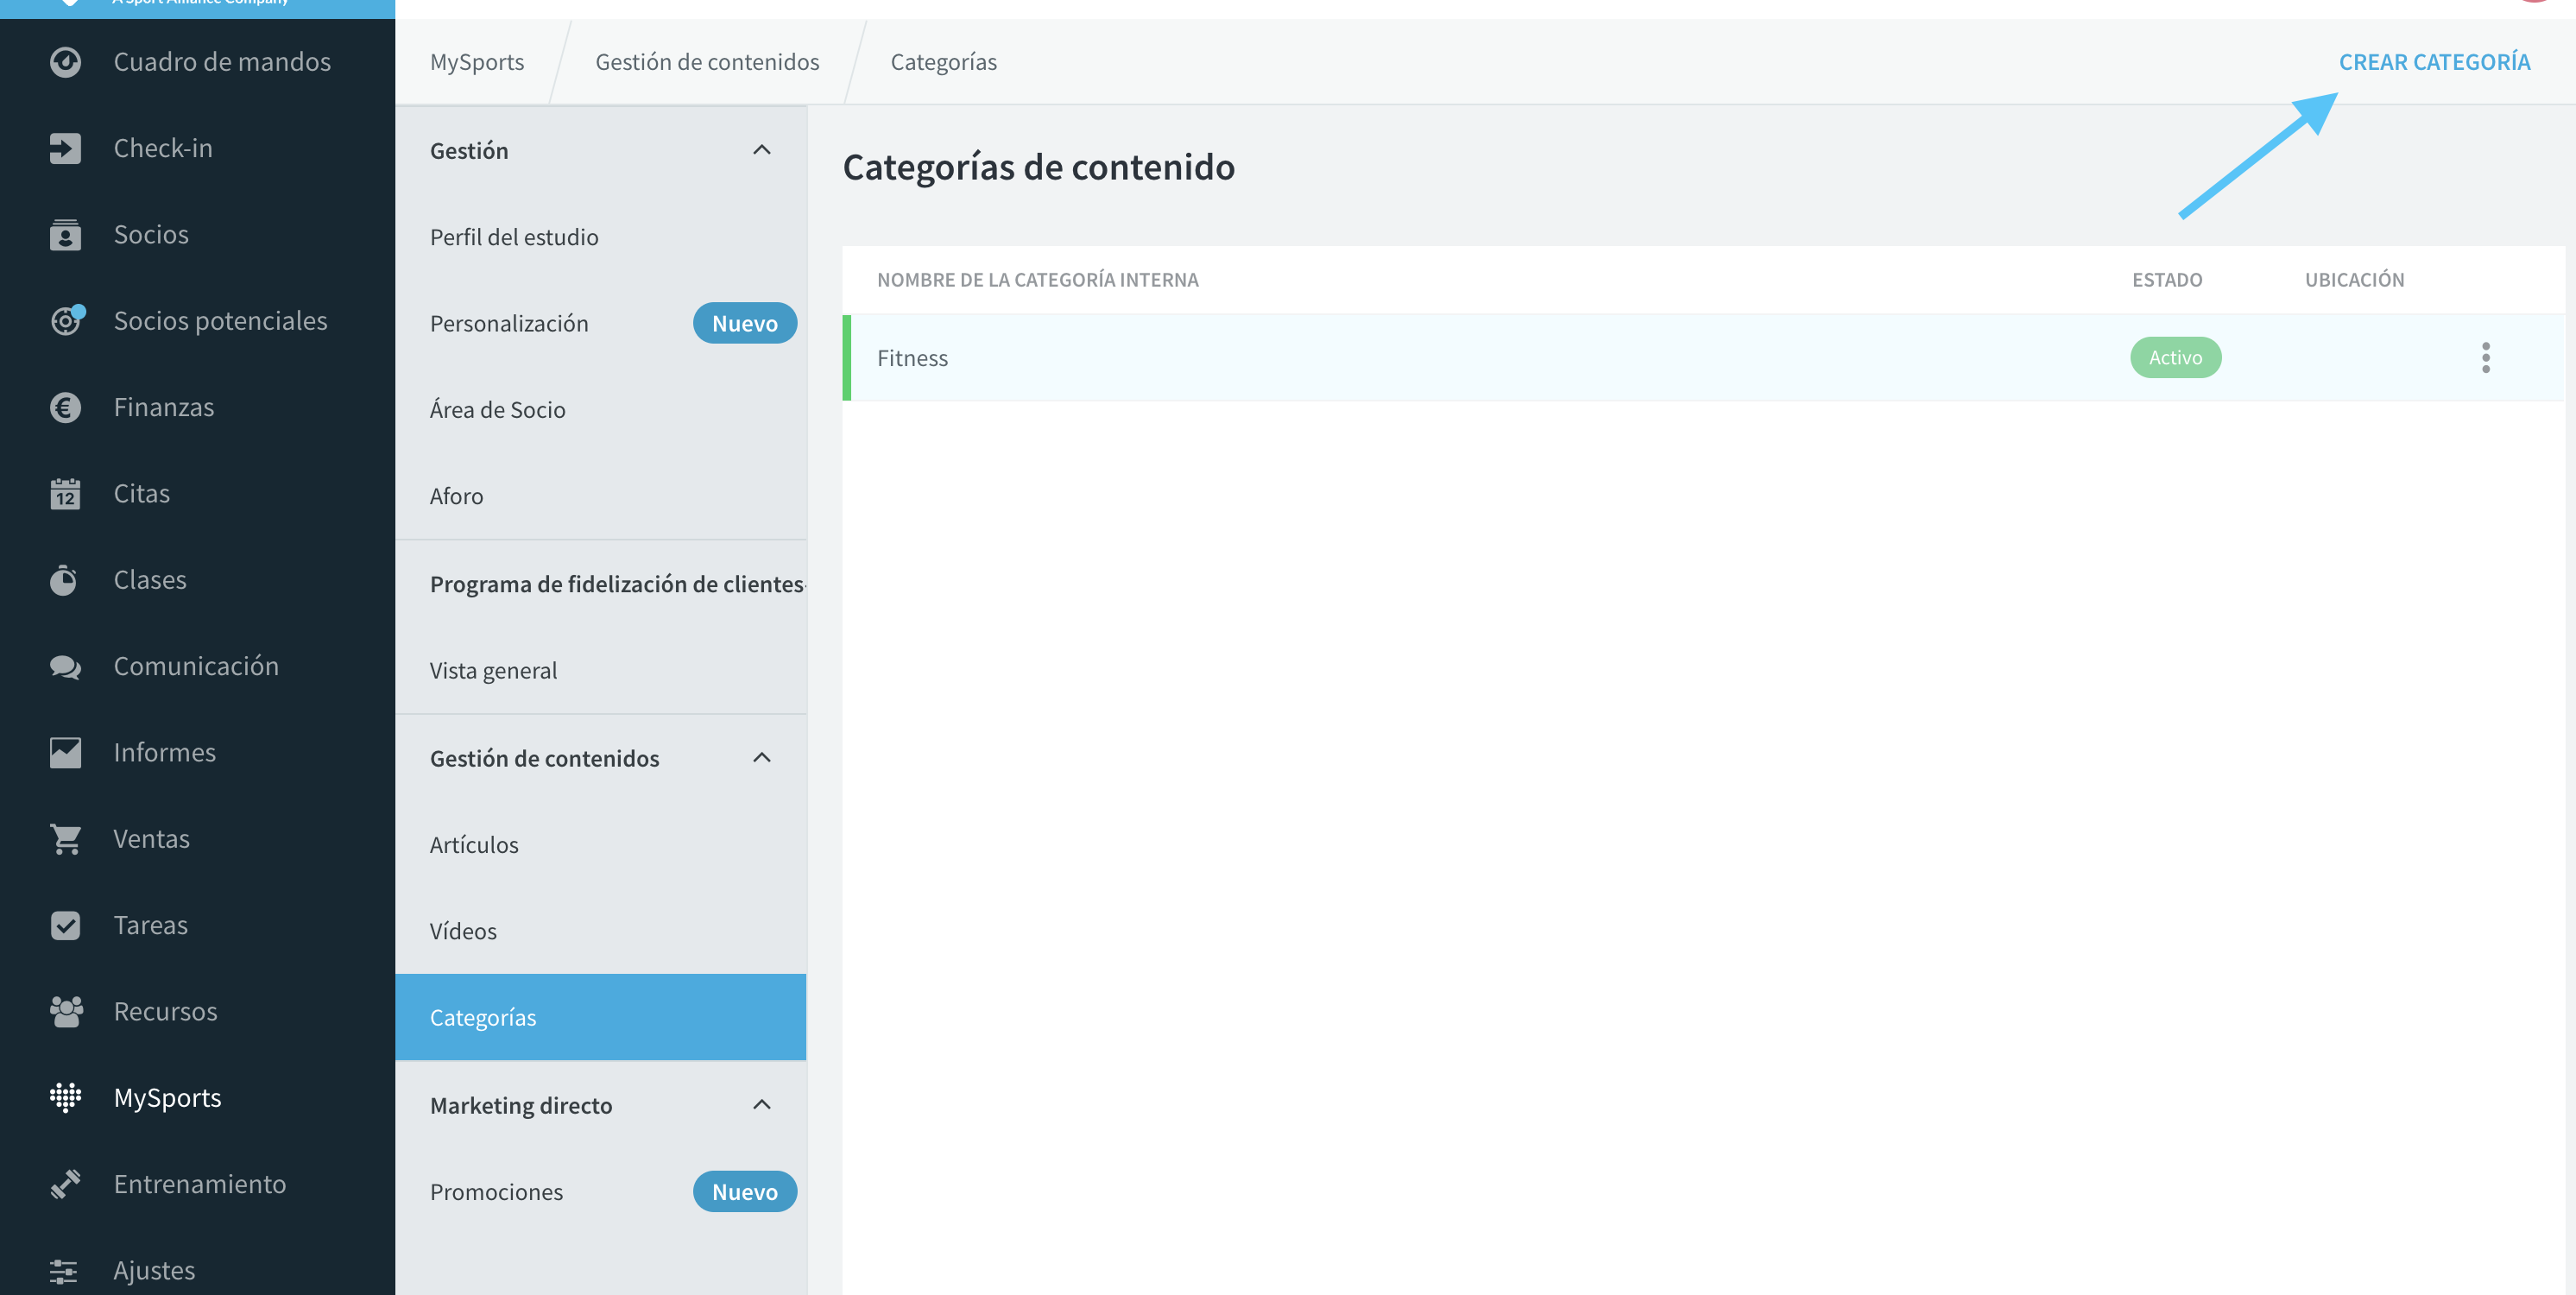This screenshot has height=1295, width=2576.
Task: Collapse the Gestión section chevron
Action: 762,150
